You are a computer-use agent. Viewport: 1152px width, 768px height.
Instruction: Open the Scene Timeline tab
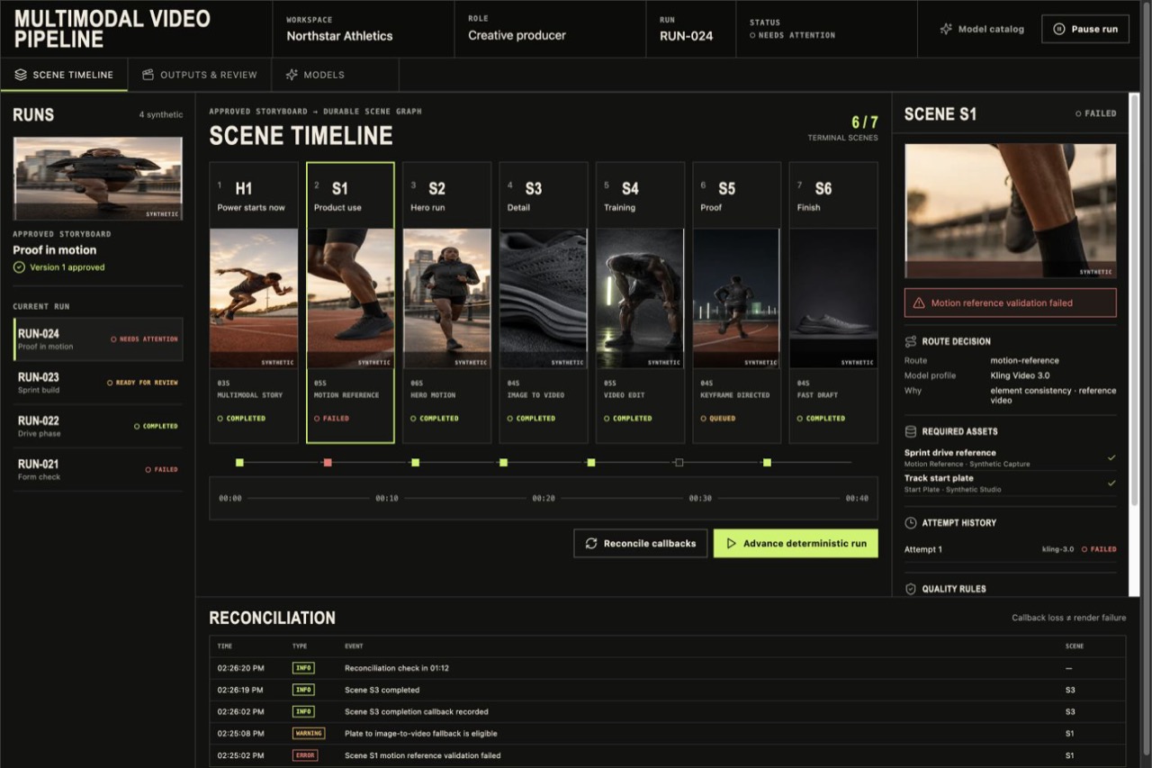64,75
